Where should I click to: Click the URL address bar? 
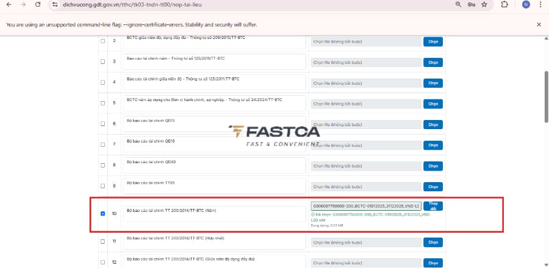point(244,4)
